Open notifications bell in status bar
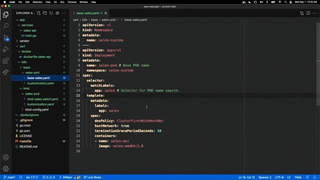The width and height of the screenshot is (320, 180). pyautogui.click(x=314, y=177)
